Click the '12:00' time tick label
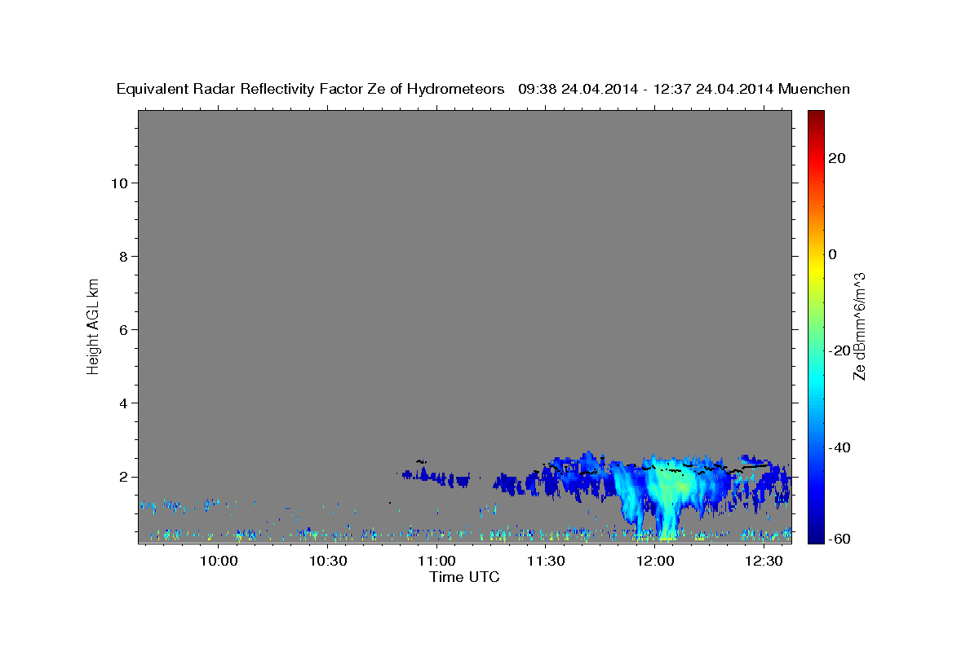979x652 pixels. pyautogui.click(x=655, y=561)
